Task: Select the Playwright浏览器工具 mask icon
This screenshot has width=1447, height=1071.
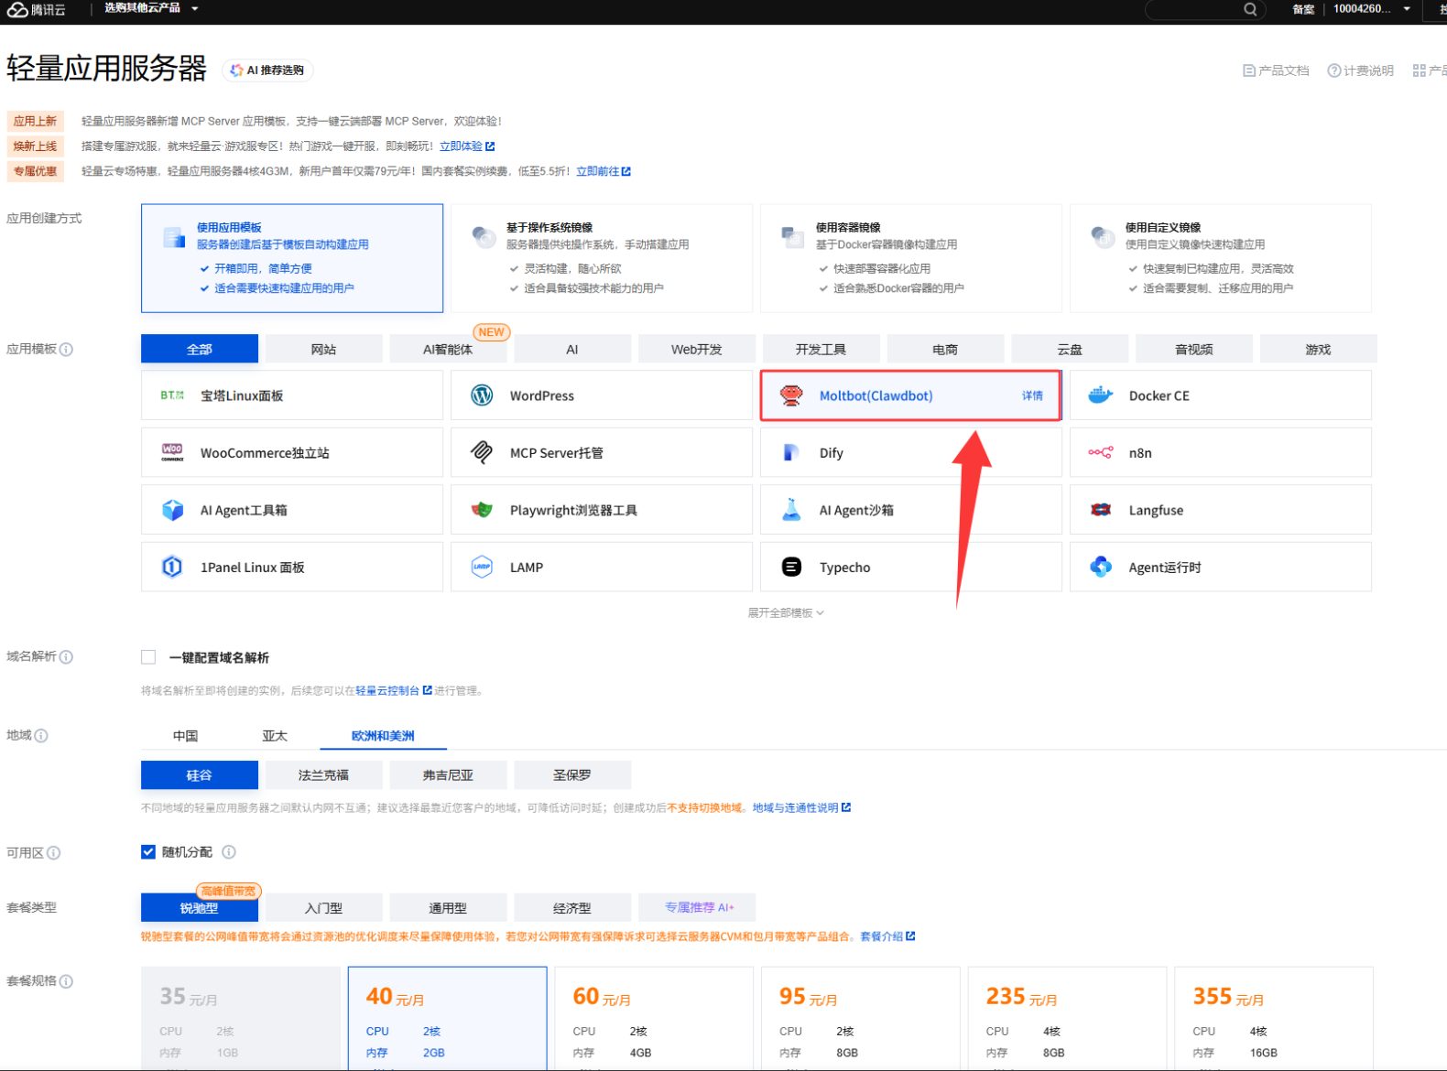Action: coord(482,510)
